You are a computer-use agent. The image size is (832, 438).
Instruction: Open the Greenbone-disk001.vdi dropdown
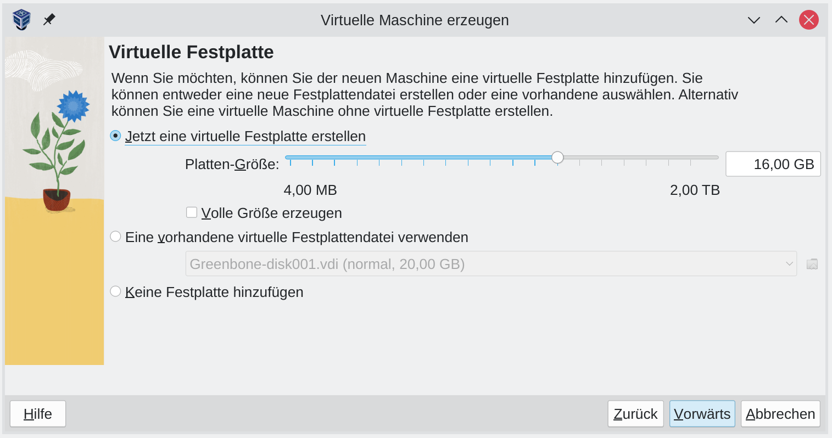pyautogui.click(x=491, y=264)
